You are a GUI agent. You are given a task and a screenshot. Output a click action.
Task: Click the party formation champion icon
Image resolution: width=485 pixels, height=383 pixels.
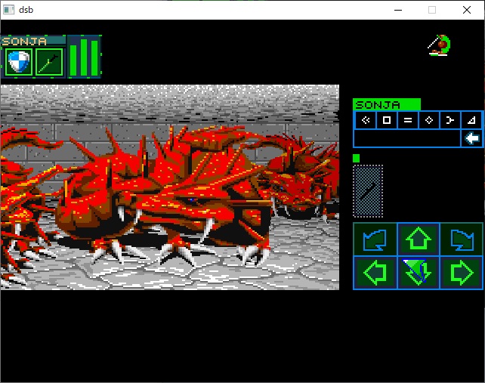439,46
